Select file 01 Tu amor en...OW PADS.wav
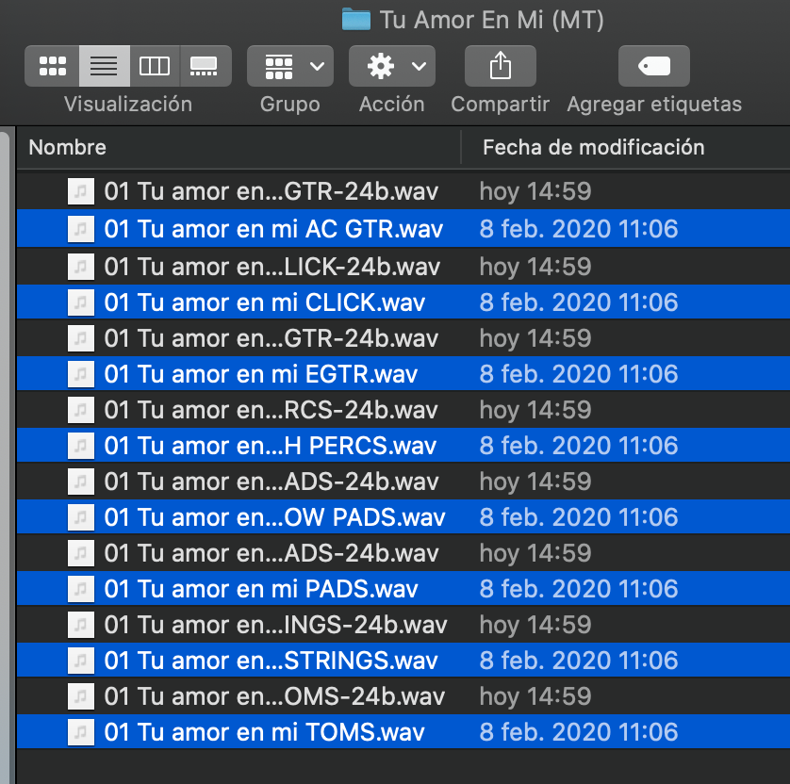This screenshot has height=784, width=790. click(x=403, y=516)
